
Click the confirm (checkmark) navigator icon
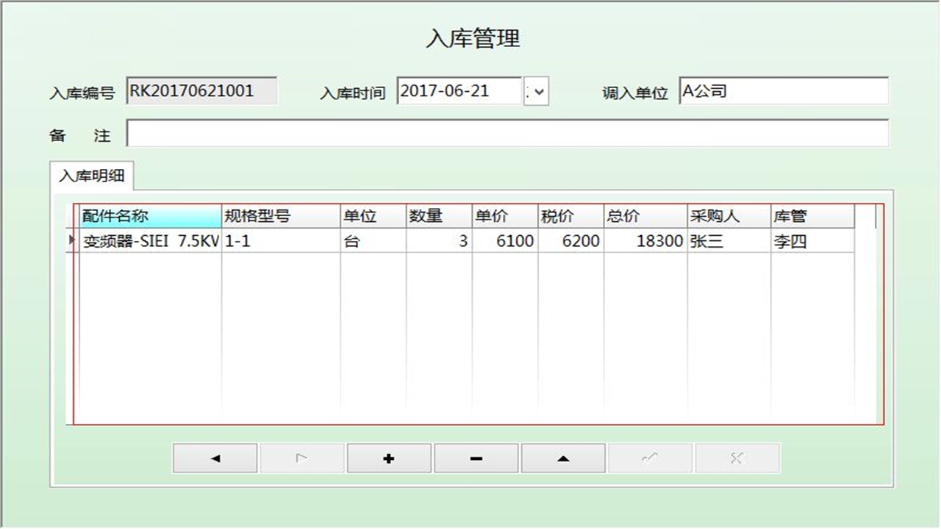pyautogui.click(x=650, y=458)
